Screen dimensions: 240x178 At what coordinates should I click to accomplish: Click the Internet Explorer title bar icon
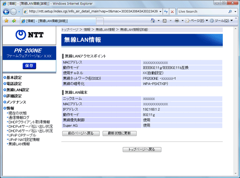(4, 3)
